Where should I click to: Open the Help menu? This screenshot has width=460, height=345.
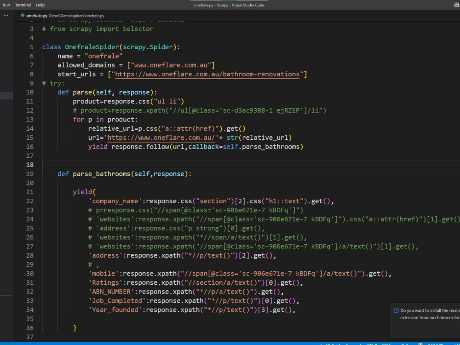(x=40, y=5)
